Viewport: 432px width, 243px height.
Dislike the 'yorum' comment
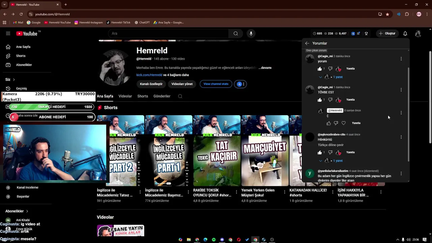[x=330, y=69]
